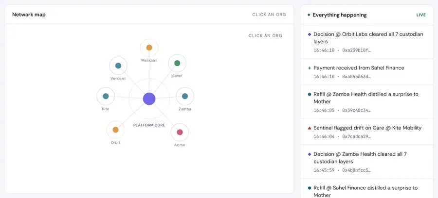Click the Sahel Finance refill dot icon
The image size is (438, 198).
click(309, 188)
